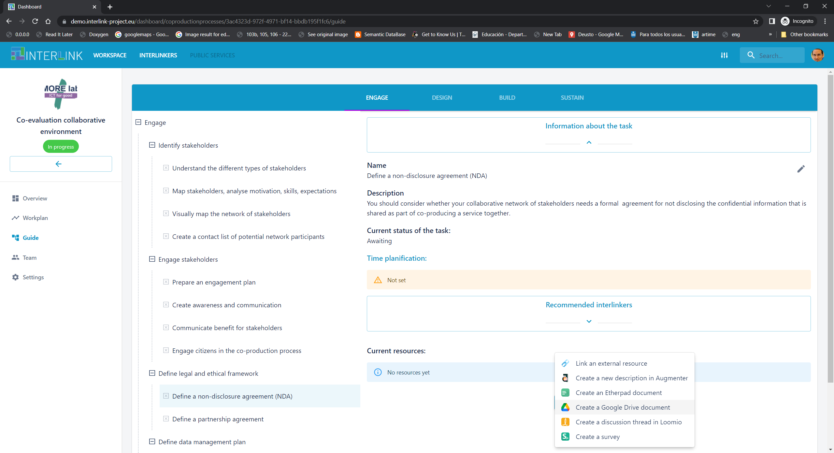The height and width of the screenshot is (453, 834).
Task: Expand the Define legal and ethical framework tree item
Action: pos(151,373)
